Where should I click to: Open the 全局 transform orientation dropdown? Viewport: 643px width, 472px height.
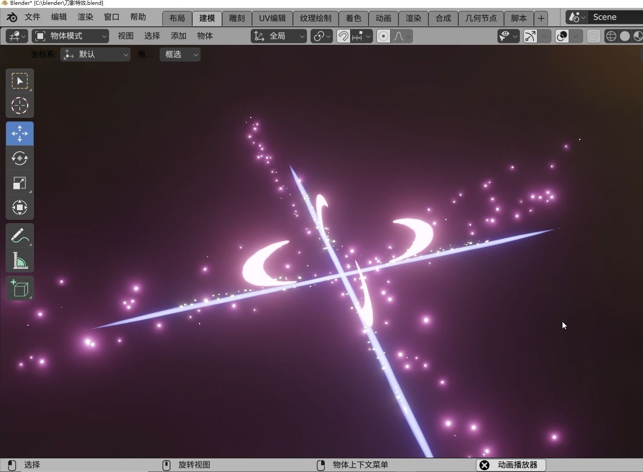pos(278,36)
